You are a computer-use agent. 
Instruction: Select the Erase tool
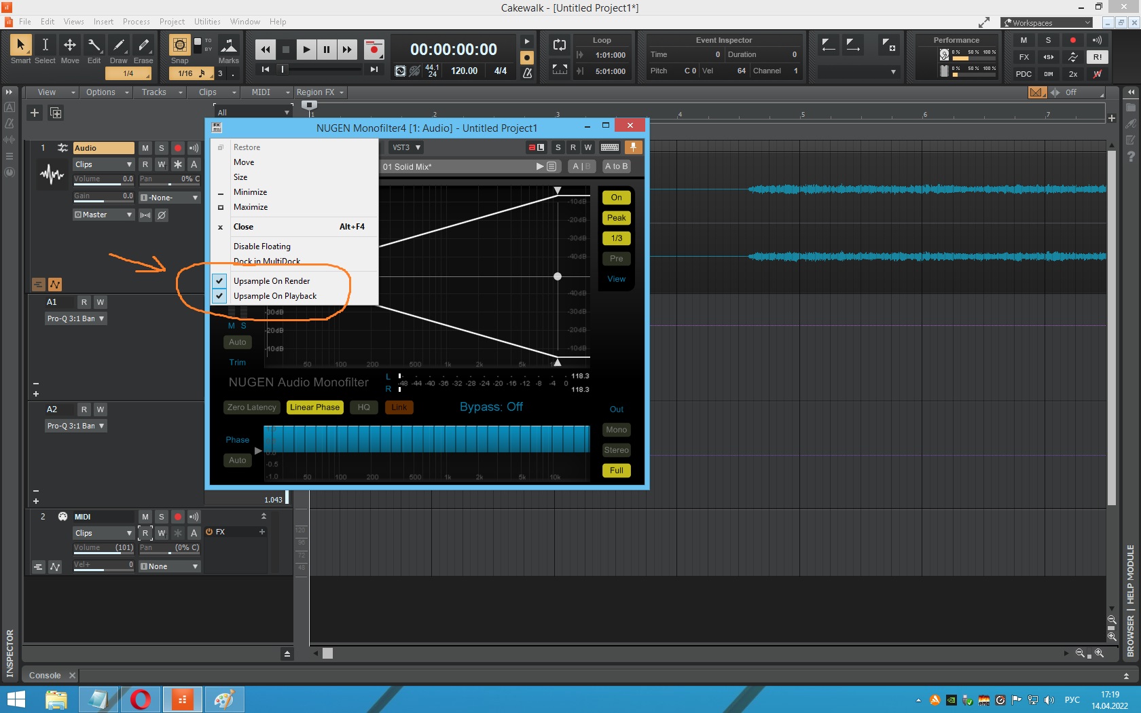pos(143,45)
